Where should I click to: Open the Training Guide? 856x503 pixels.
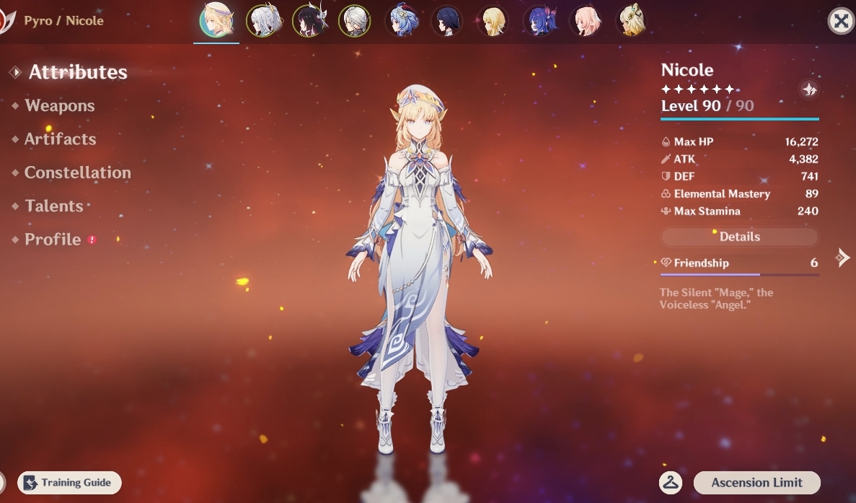[69, 483]
